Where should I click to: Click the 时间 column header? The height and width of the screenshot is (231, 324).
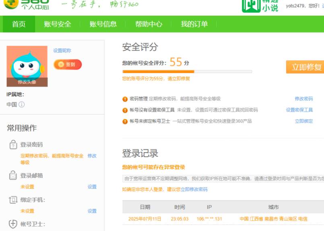pyautogui.click(x=180, y=207)
